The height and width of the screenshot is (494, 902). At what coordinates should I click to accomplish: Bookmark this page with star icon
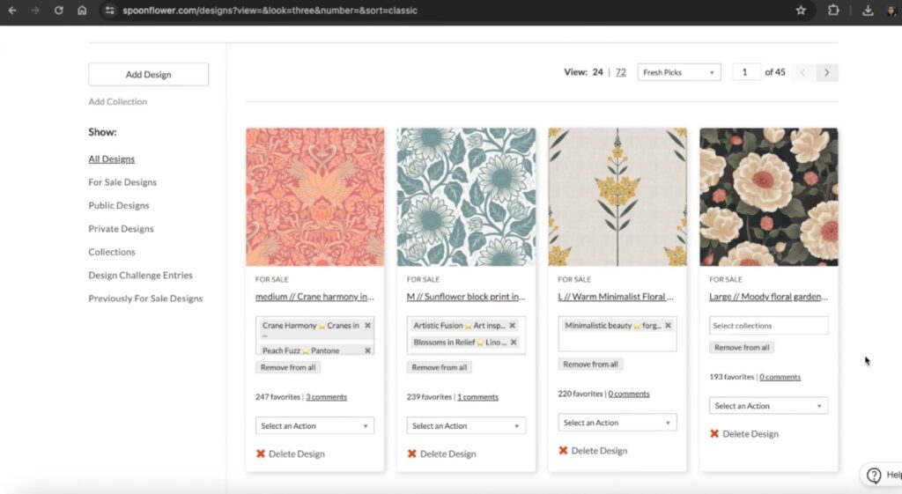(x=801, y=11)
